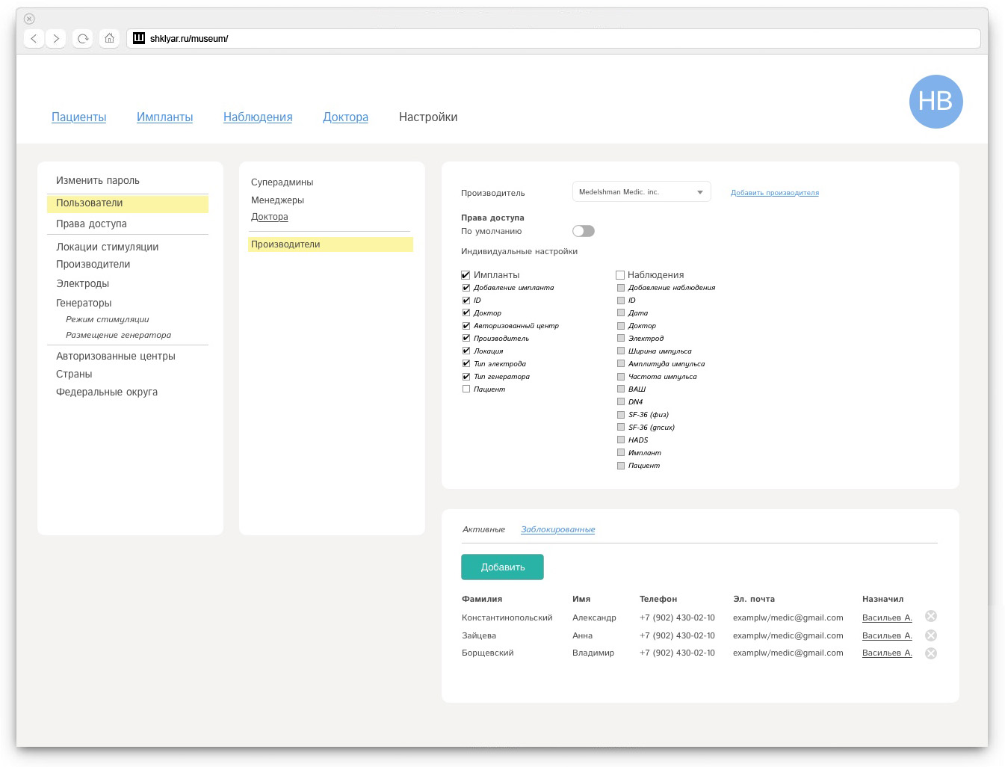Click the green Добавить button
This screenshot has width=1005, height=767.
[x=502, y=567]
